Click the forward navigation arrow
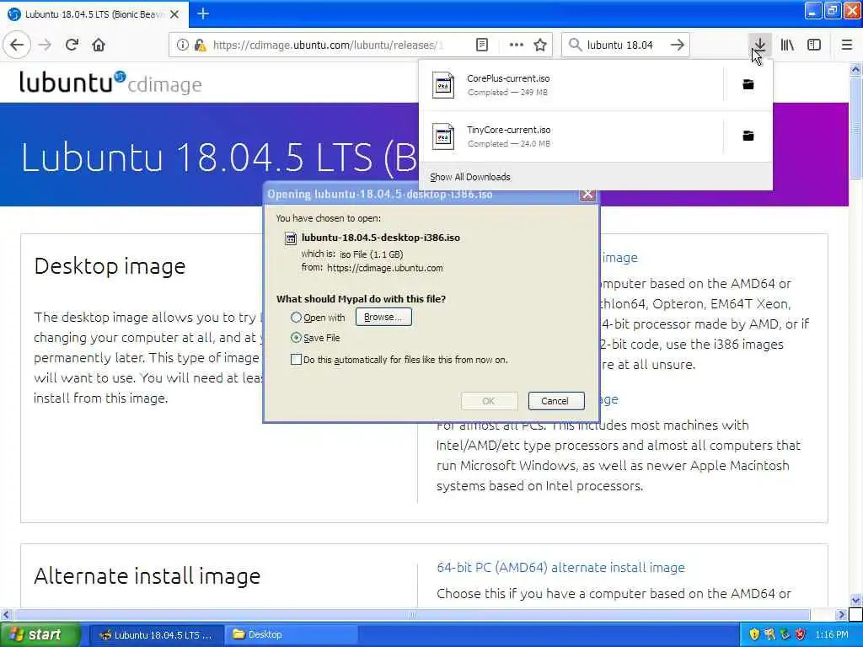 pos(46,45)
